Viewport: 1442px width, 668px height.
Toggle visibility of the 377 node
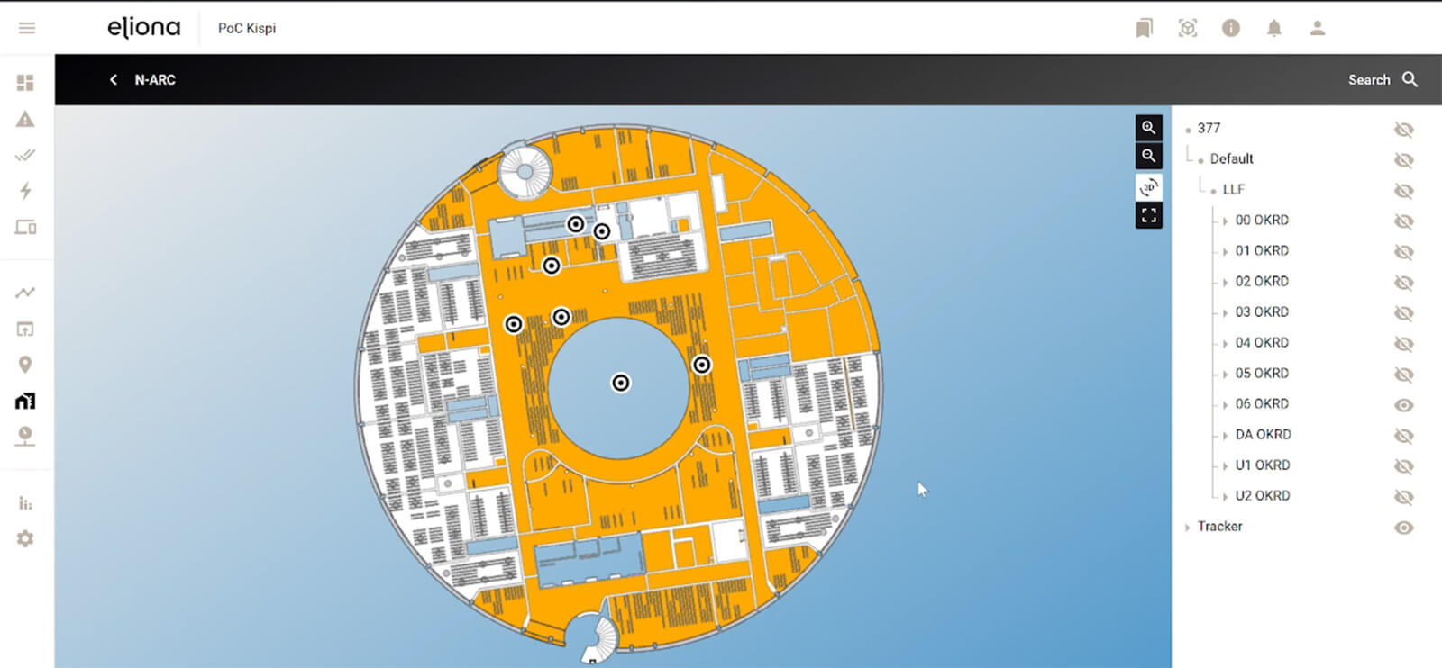click(x=1404, y=130)
